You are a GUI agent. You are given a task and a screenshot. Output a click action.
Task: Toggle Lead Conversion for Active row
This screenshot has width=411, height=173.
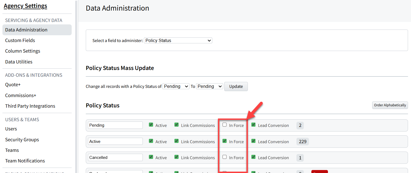click(x=254, y=141)
